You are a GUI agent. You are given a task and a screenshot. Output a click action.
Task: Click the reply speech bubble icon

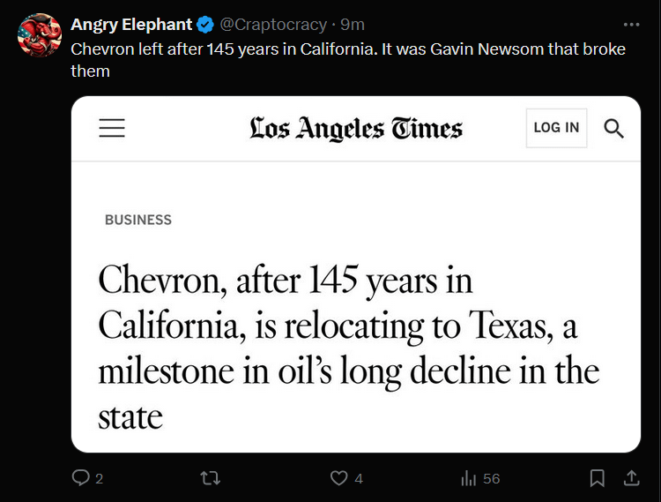click(x=80, y=478)
